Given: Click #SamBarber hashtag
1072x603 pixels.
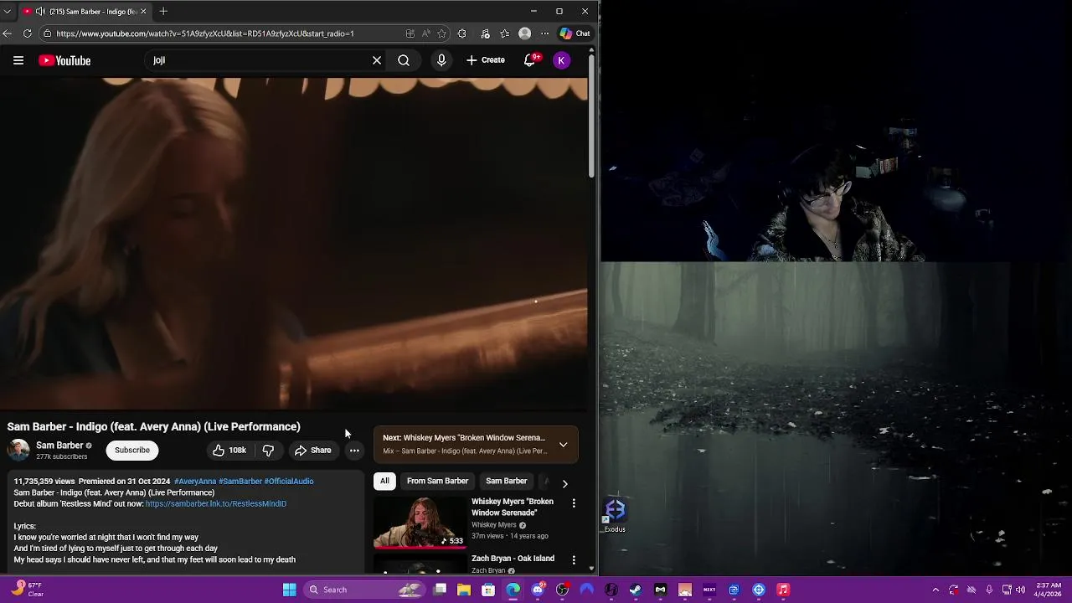Looking at the screenshot, I should click(240, 482).
